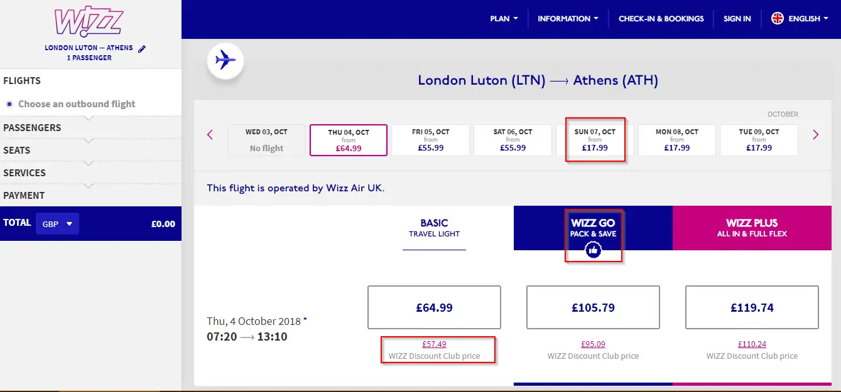The width and height of the screenshot is (841, 392).
Task: Go to previous dates arrow
Action: (210, 134)
